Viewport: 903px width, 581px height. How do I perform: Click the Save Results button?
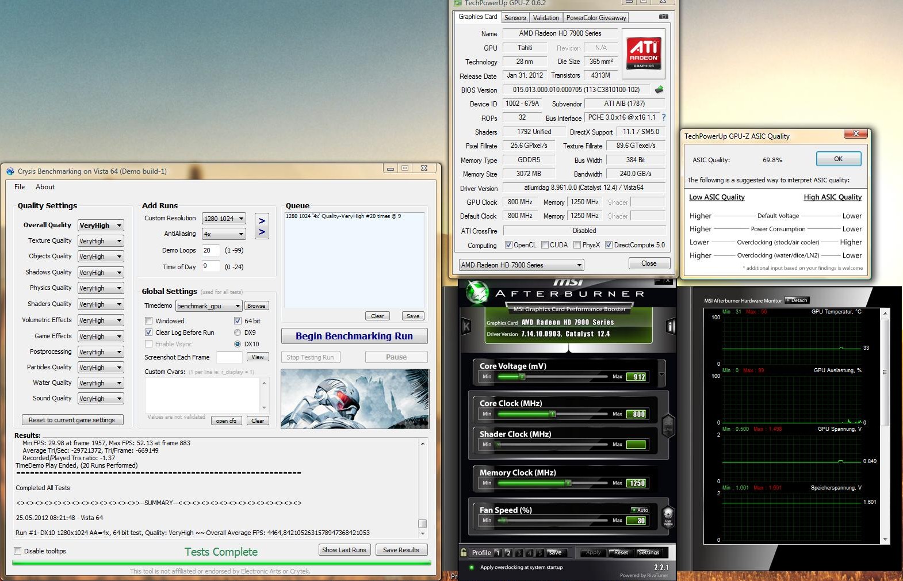click(401, 550)
